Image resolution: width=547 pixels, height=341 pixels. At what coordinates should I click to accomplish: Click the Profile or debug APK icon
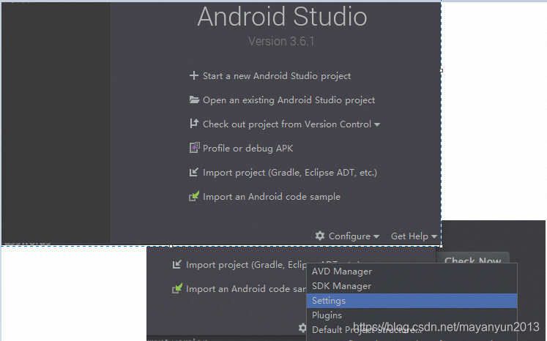[194, 148]
